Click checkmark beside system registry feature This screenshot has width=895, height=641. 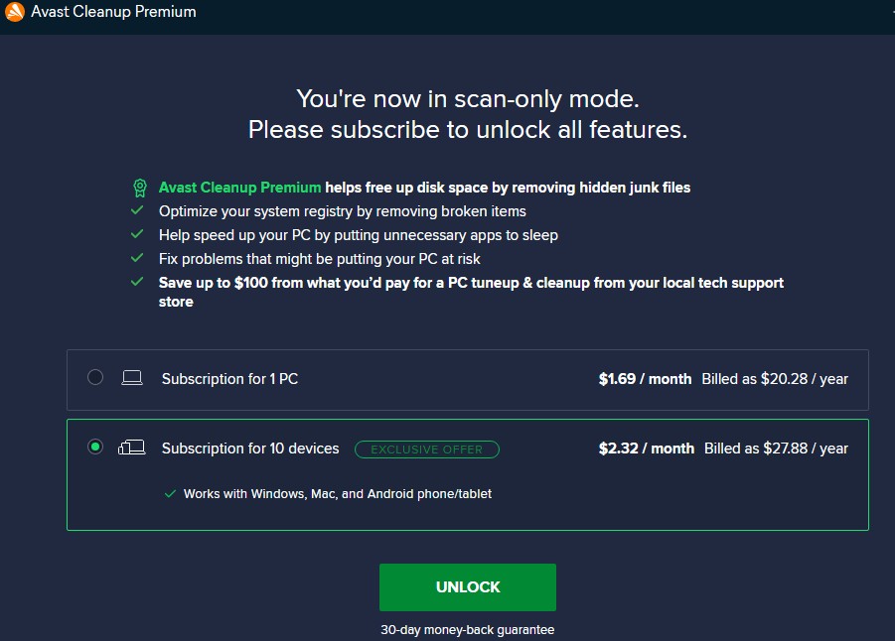click(x=138, y=211)
